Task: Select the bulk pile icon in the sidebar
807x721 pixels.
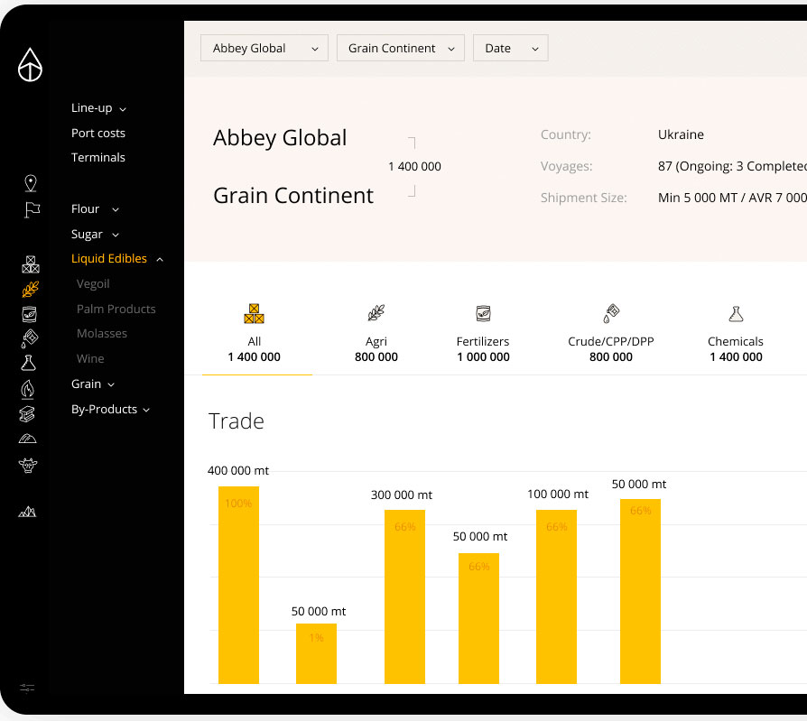Action: coord(27,439)
